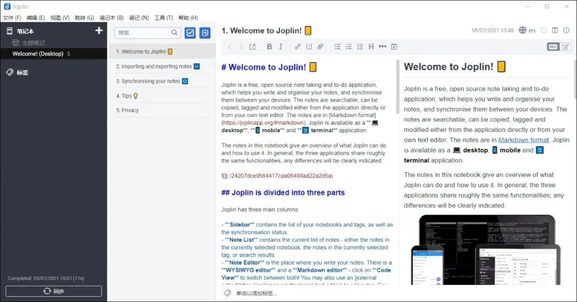This screenshot has width=577, height=302.
Task: Insert a code block with the braces icon
Action: [309, 47]
